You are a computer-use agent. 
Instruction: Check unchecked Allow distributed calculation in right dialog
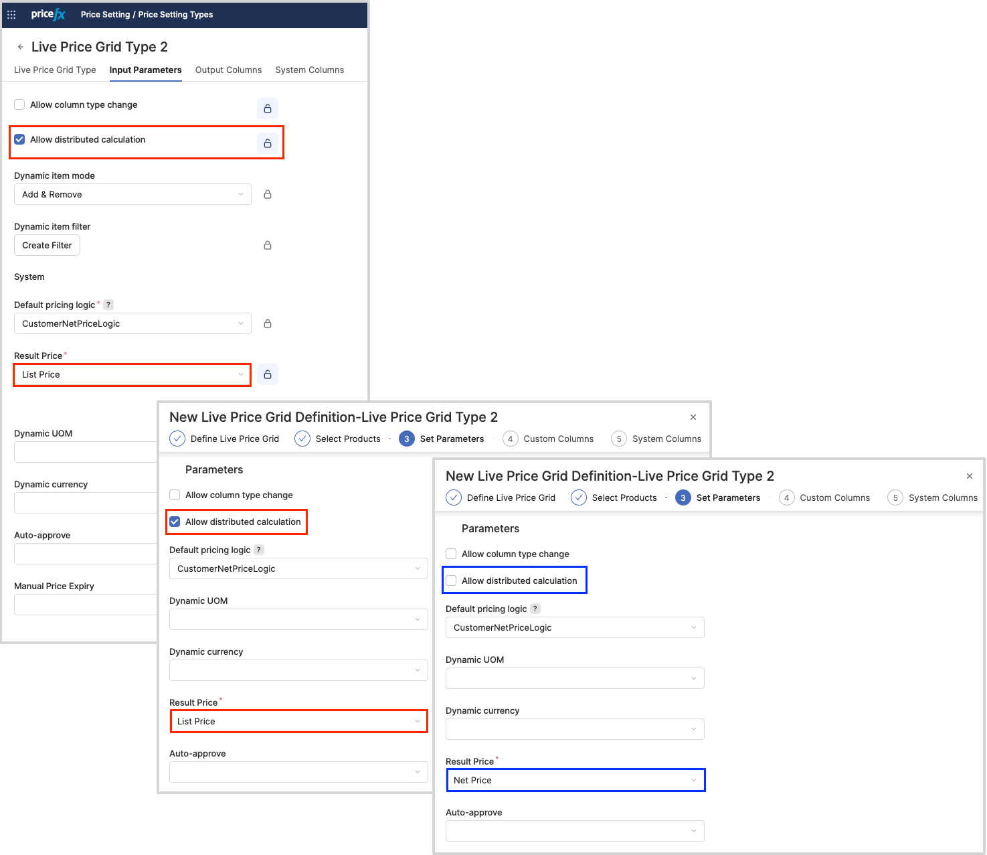452,580
